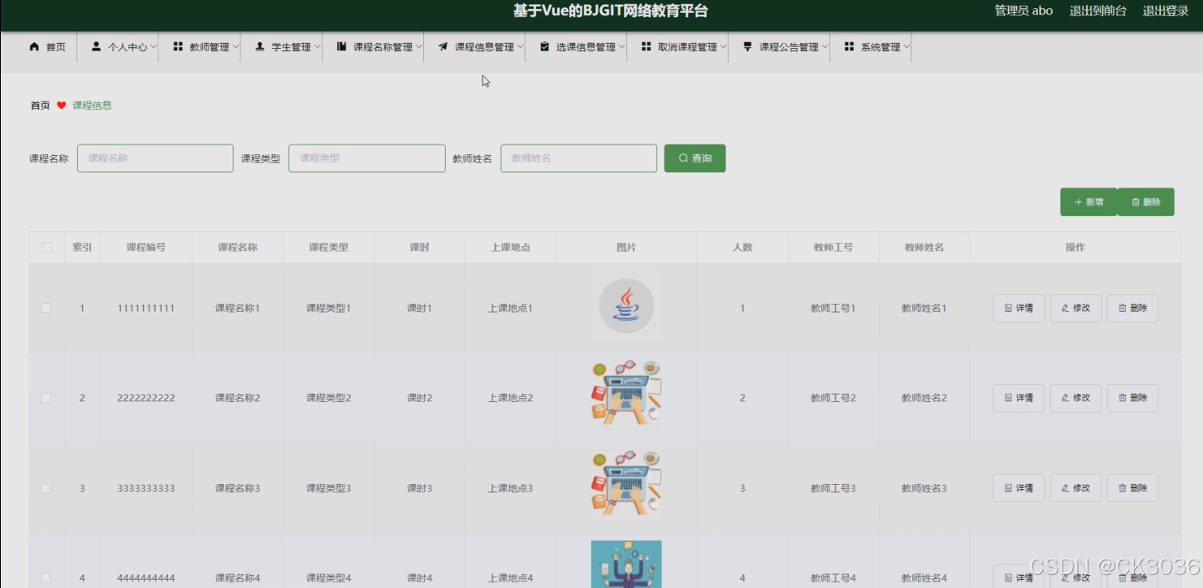Expand the 教师管理 dropdown arrow
Viewport: 1203px width, 588px height.
[x=236, y=47]
